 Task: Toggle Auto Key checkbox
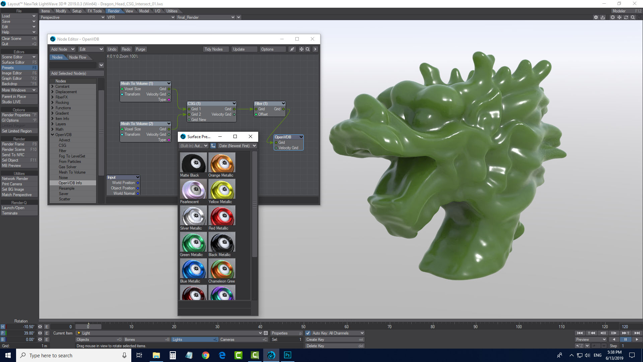click(x=308, y=333)
